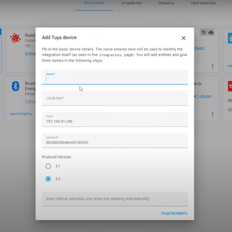The image size is (232, 232).
Task: Click the Scan interval input field
Action: pos(115,198)
